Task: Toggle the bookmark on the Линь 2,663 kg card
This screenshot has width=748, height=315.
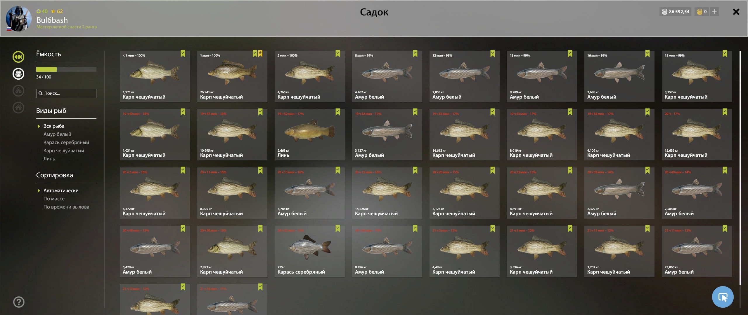Action: [x=338, y=112]
